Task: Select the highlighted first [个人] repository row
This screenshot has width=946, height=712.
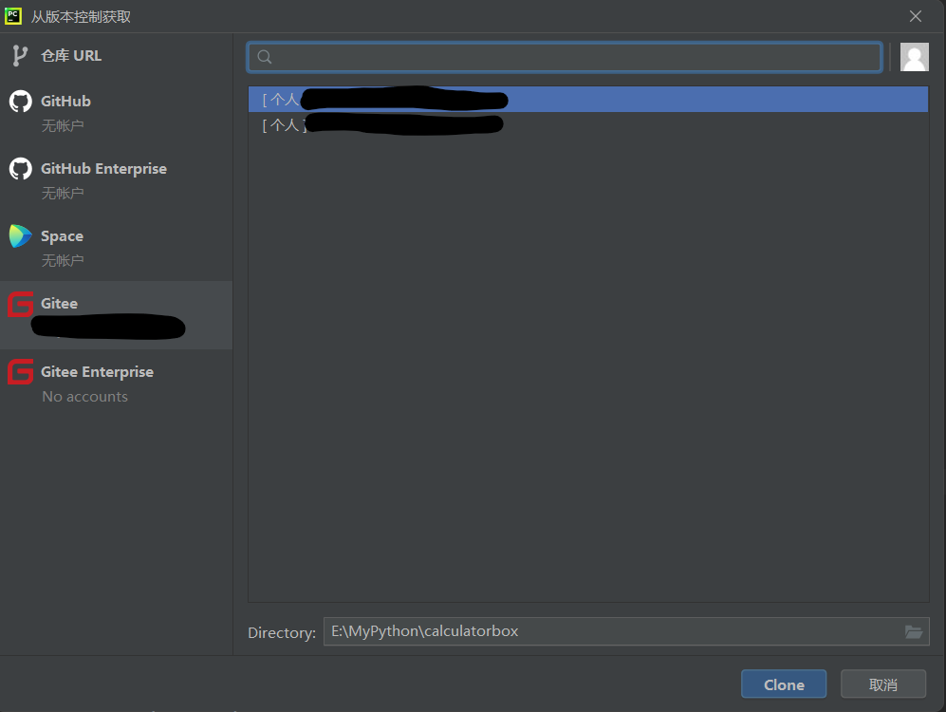Action: click(x=588, y=99)
